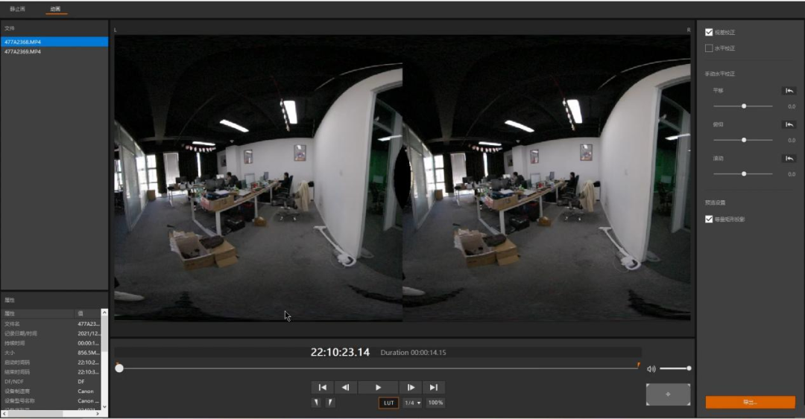Switch to the still images tab
805x419 pixels.
(x=17, y=9)
